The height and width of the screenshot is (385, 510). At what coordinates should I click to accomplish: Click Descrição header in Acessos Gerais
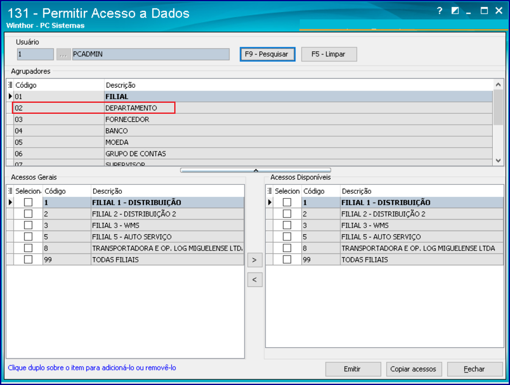[x=167, y=191]
